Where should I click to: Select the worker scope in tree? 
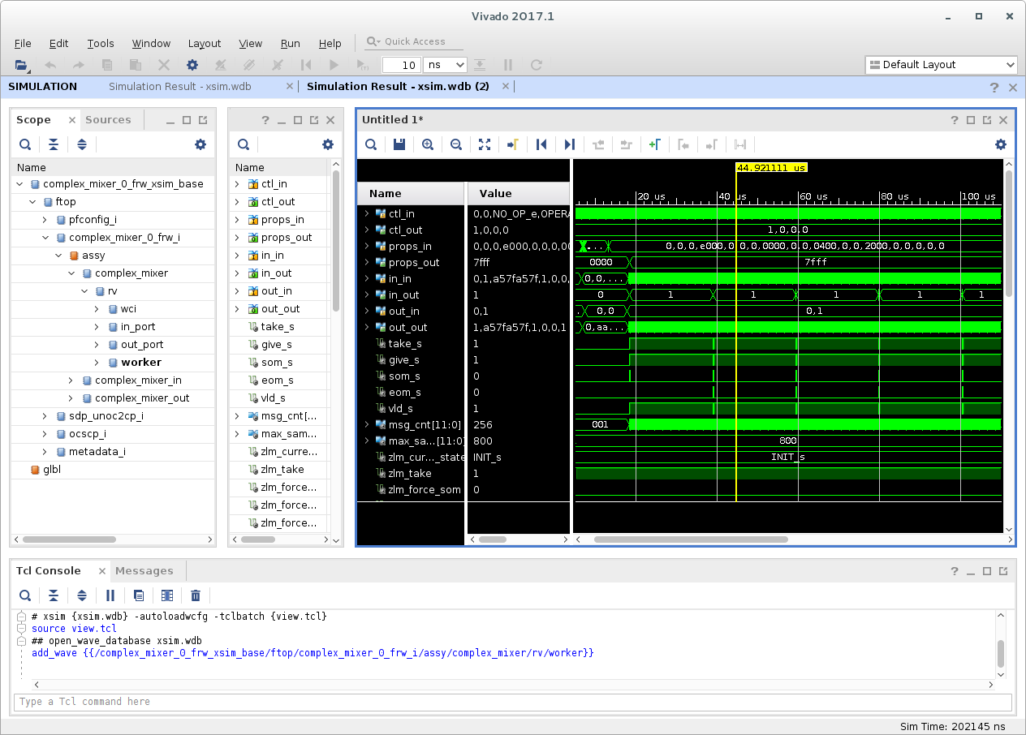point(141,363)
